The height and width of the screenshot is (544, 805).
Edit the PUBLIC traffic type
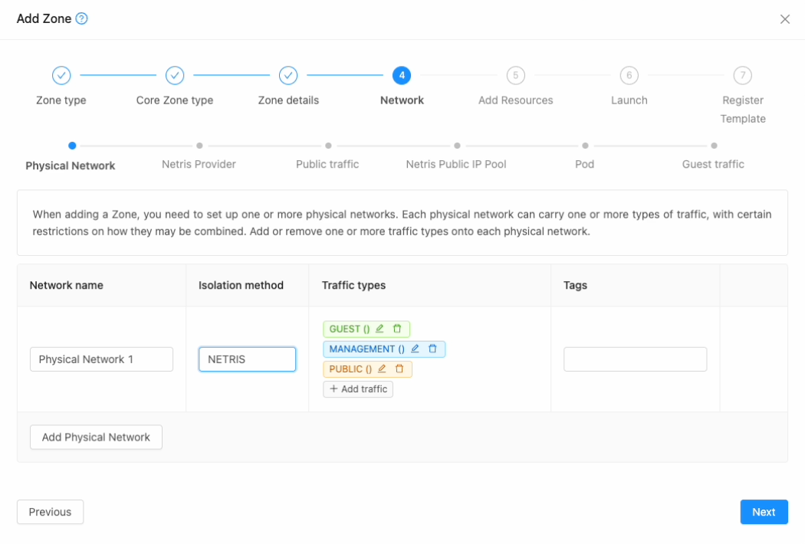point(382,369)
